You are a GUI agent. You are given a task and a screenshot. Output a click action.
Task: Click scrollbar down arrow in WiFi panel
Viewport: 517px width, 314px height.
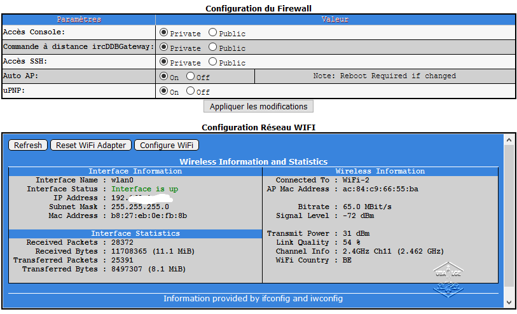tap(509, 302)
